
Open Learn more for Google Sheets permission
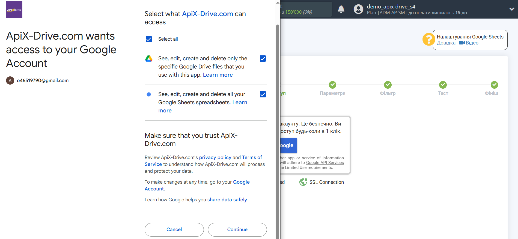coord(240,102)
